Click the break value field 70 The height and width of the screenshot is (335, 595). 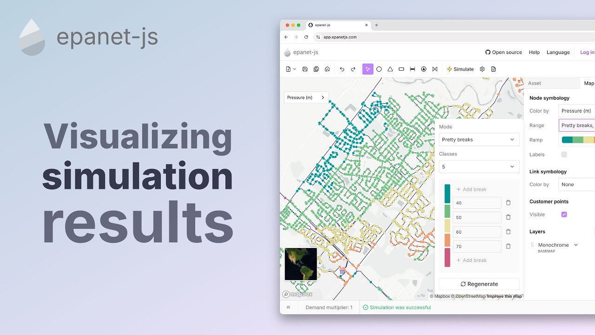click(x=477, y=246)
